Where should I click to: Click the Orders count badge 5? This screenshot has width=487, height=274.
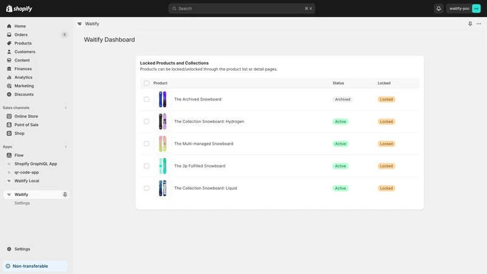[x=65, y=35]
